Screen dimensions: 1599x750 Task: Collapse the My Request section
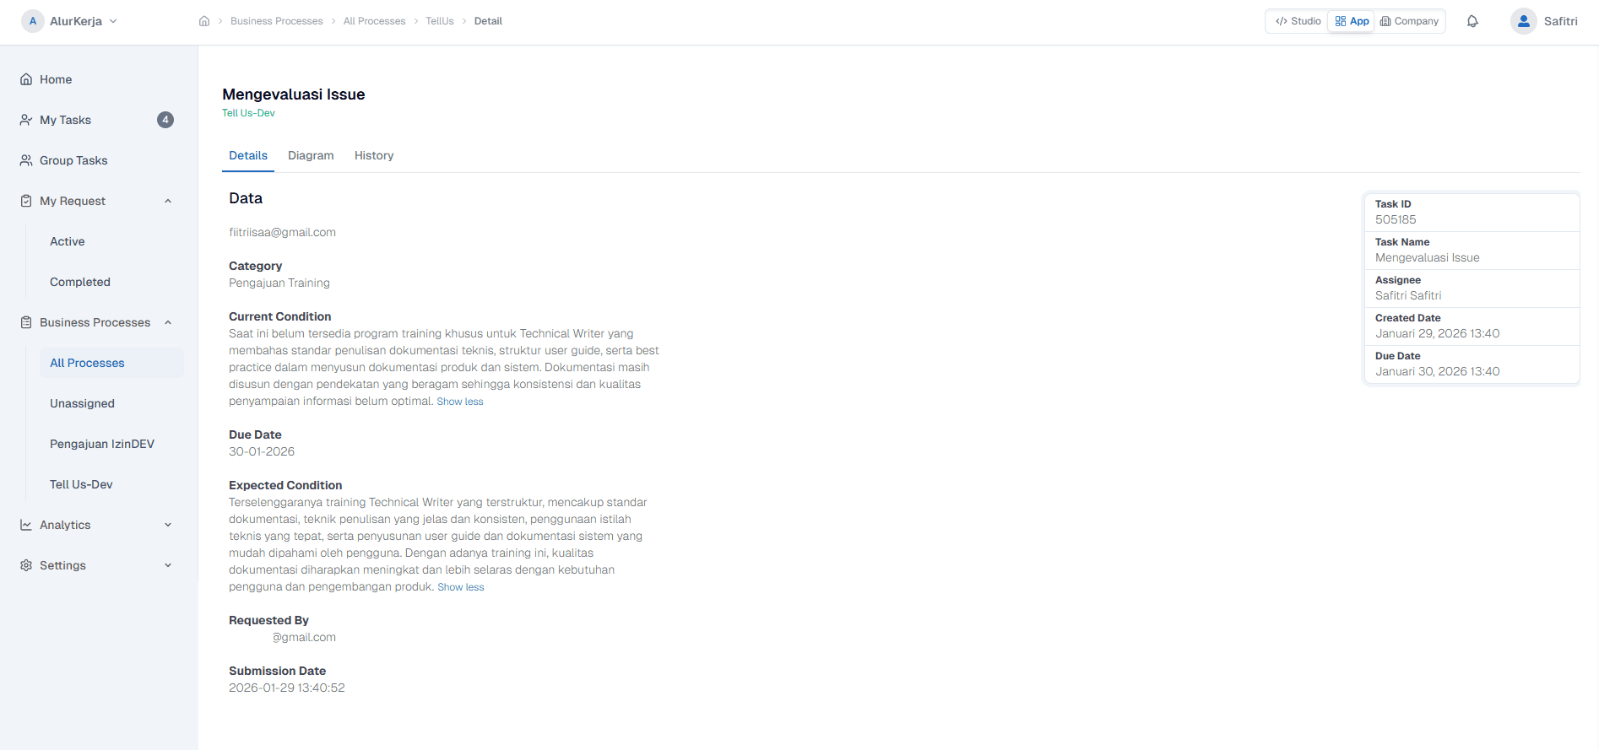click(168, 201)
